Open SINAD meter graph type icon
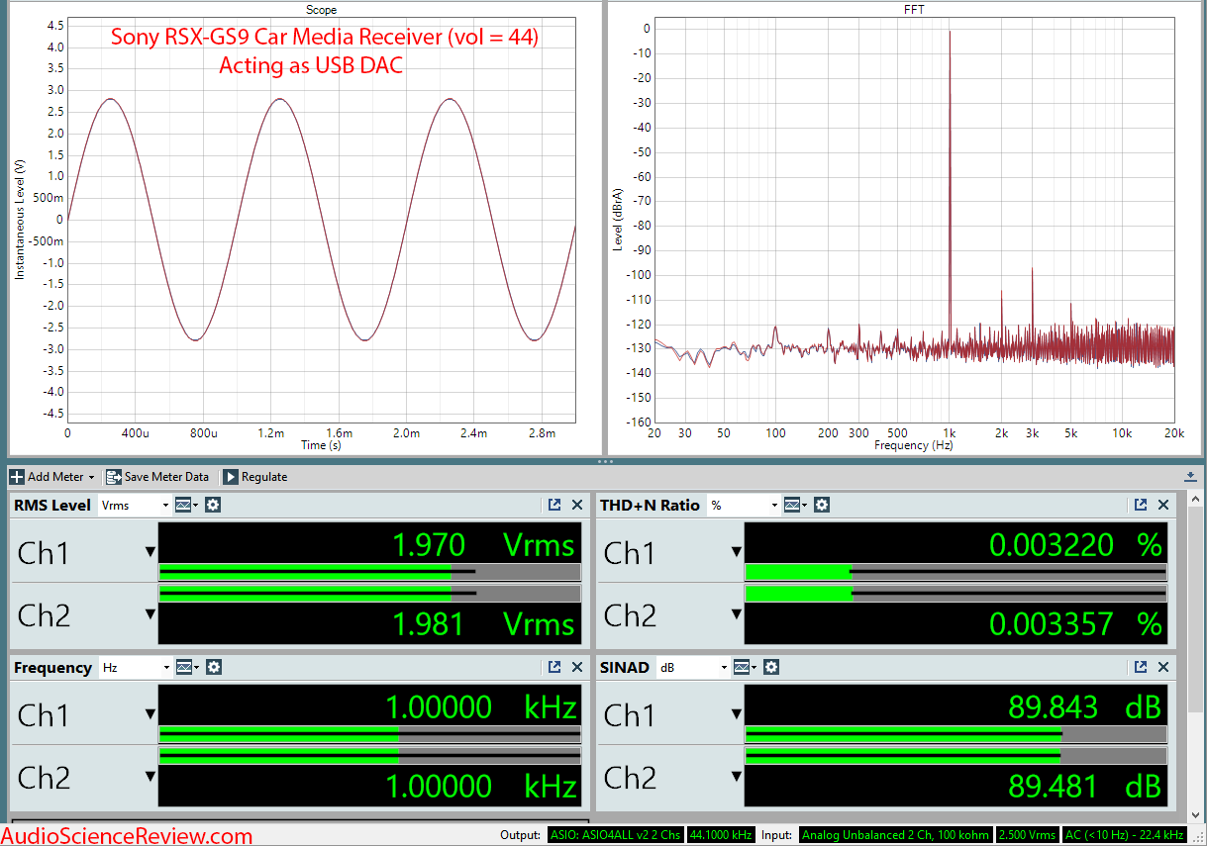This screenshot has width=1207, height=846. [x=745, y=668]
